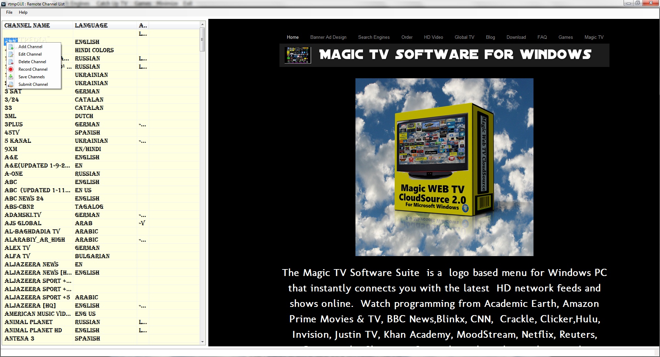This screenshot has height=357, width=660.
Task: Open the HD Video link
Action: pos(433,37)
